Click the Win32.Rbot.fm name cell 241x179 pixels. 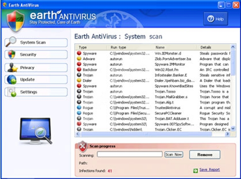(x=167, y=70)
